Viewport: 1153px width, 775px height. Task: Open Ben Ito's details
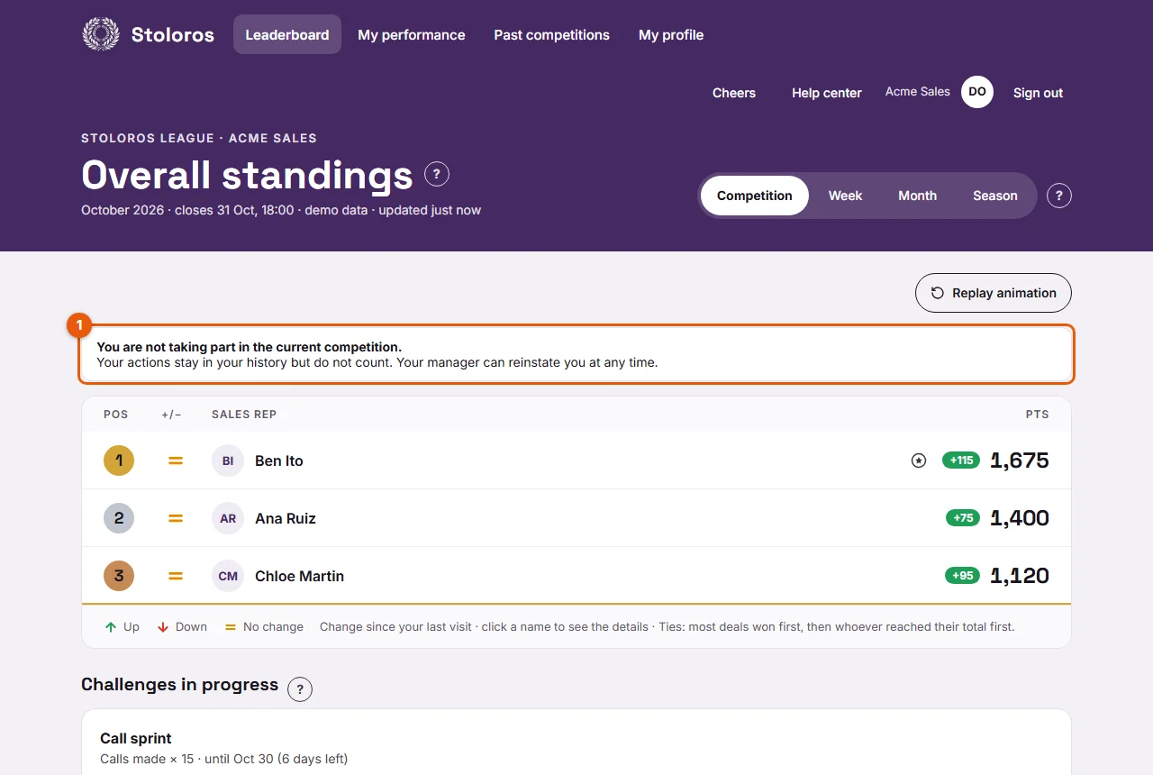click(279, 460)
